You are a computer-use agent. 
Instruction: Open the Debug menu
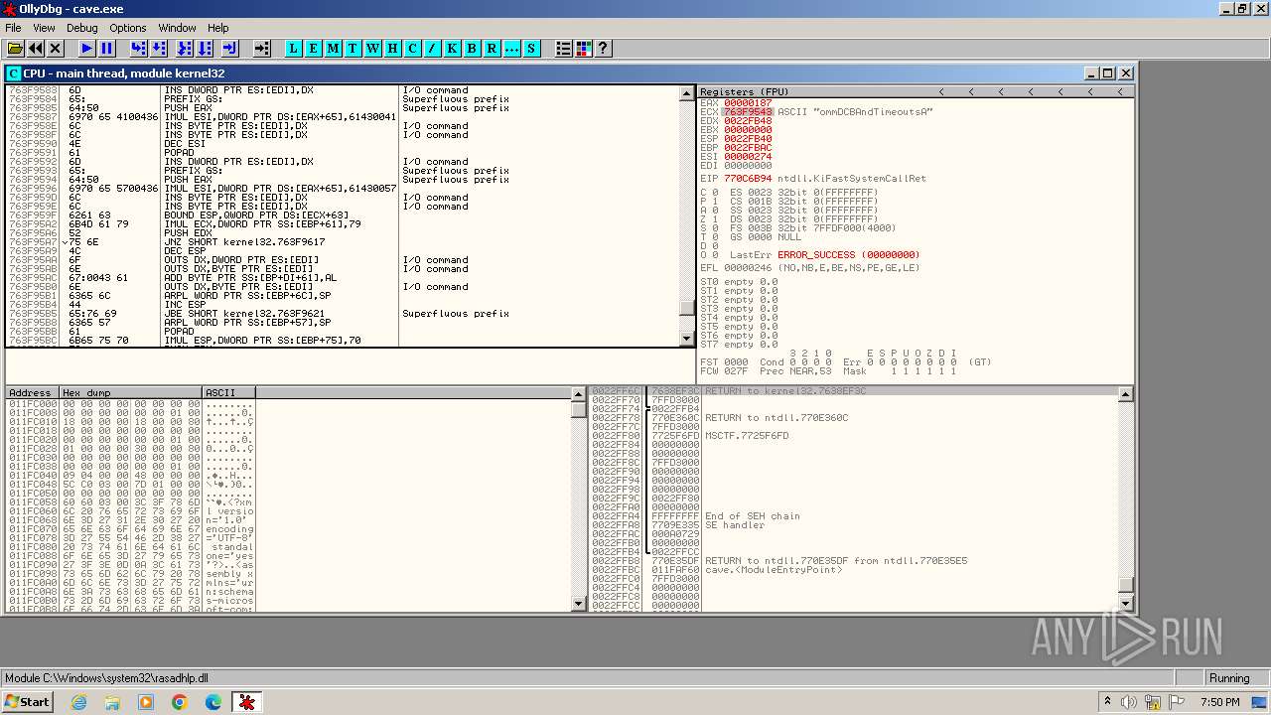point(82,28)
